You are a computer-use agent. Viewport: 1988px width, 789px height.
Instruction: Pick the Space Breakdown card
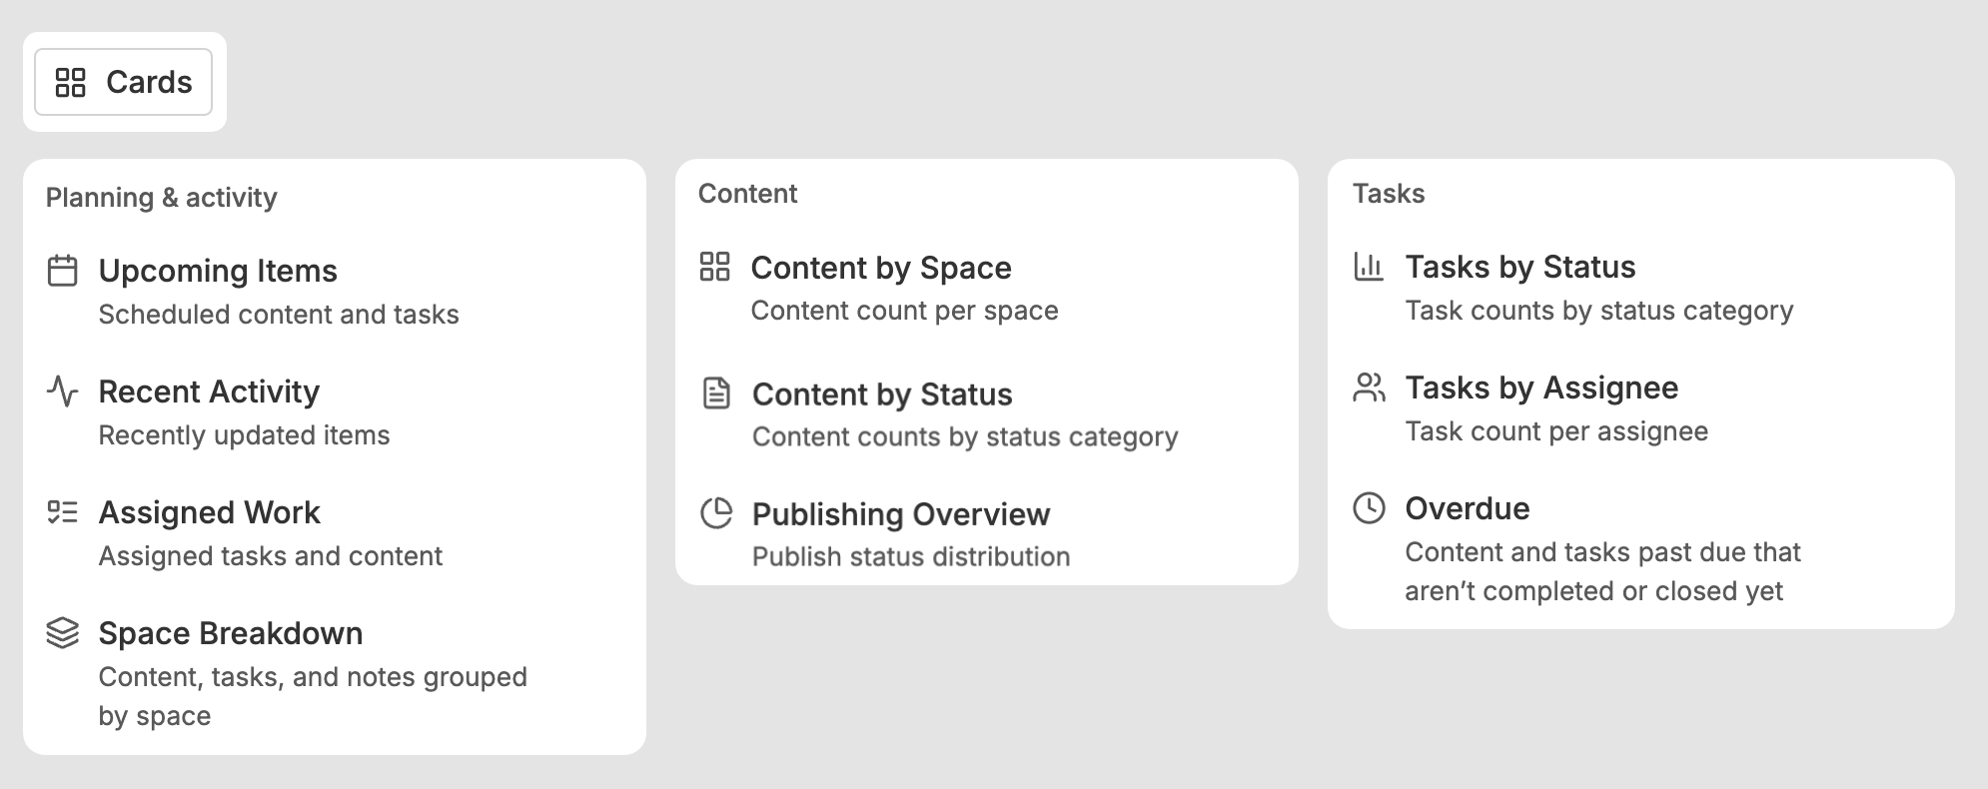[230, 633]
